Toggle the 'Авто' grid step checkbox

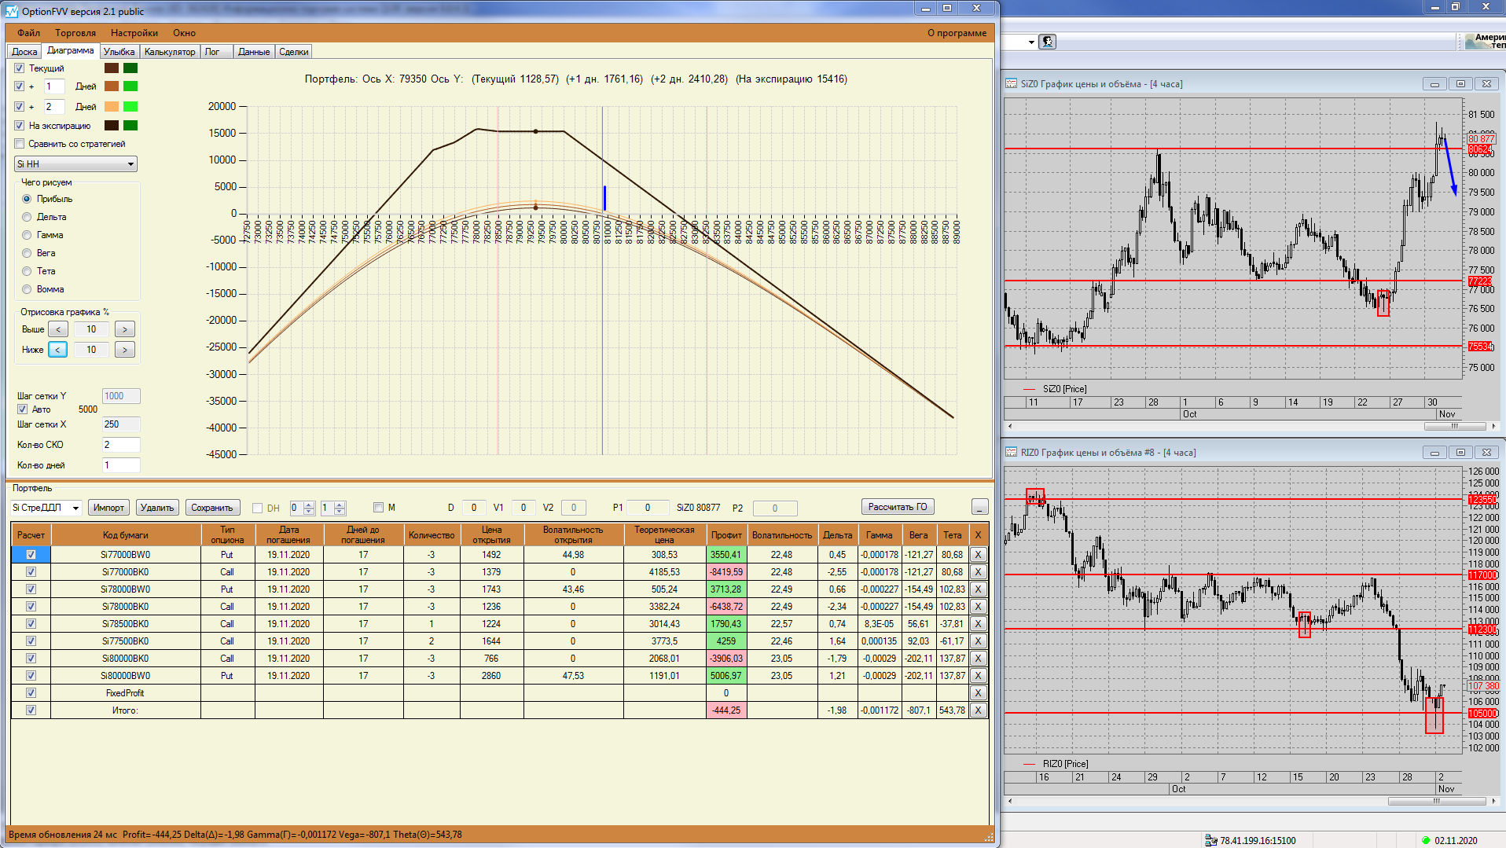tap(23, 409)
